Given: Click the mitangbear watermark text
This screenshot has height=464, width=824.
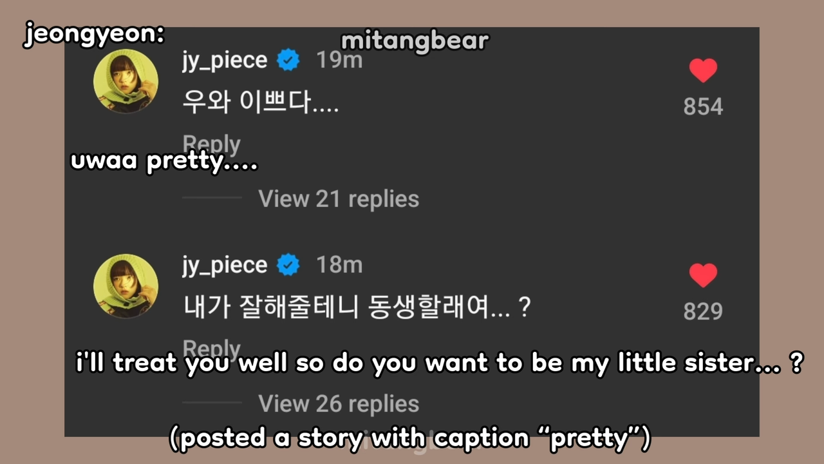Looking at the screenshot, I should (415, 41).
